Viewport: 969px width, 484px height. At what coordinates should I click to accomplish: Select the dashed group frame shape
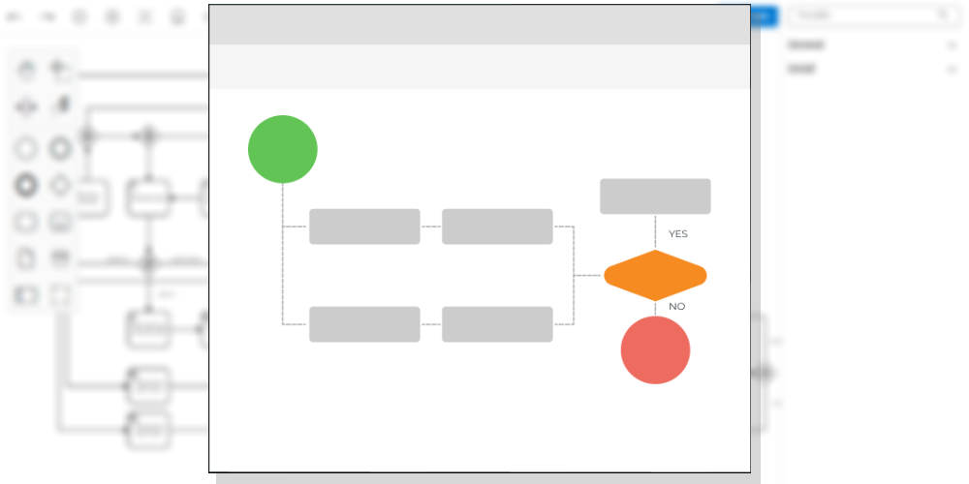60,295
